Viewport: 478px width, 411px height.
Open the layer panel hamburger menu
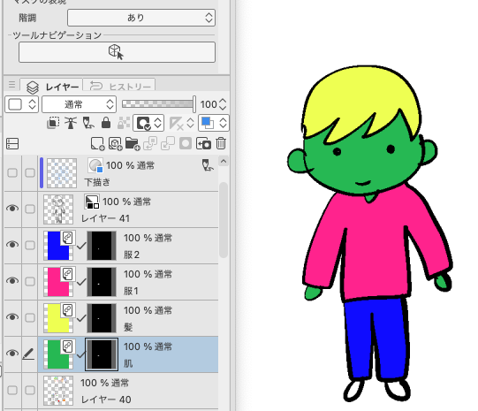click(11, 85)
